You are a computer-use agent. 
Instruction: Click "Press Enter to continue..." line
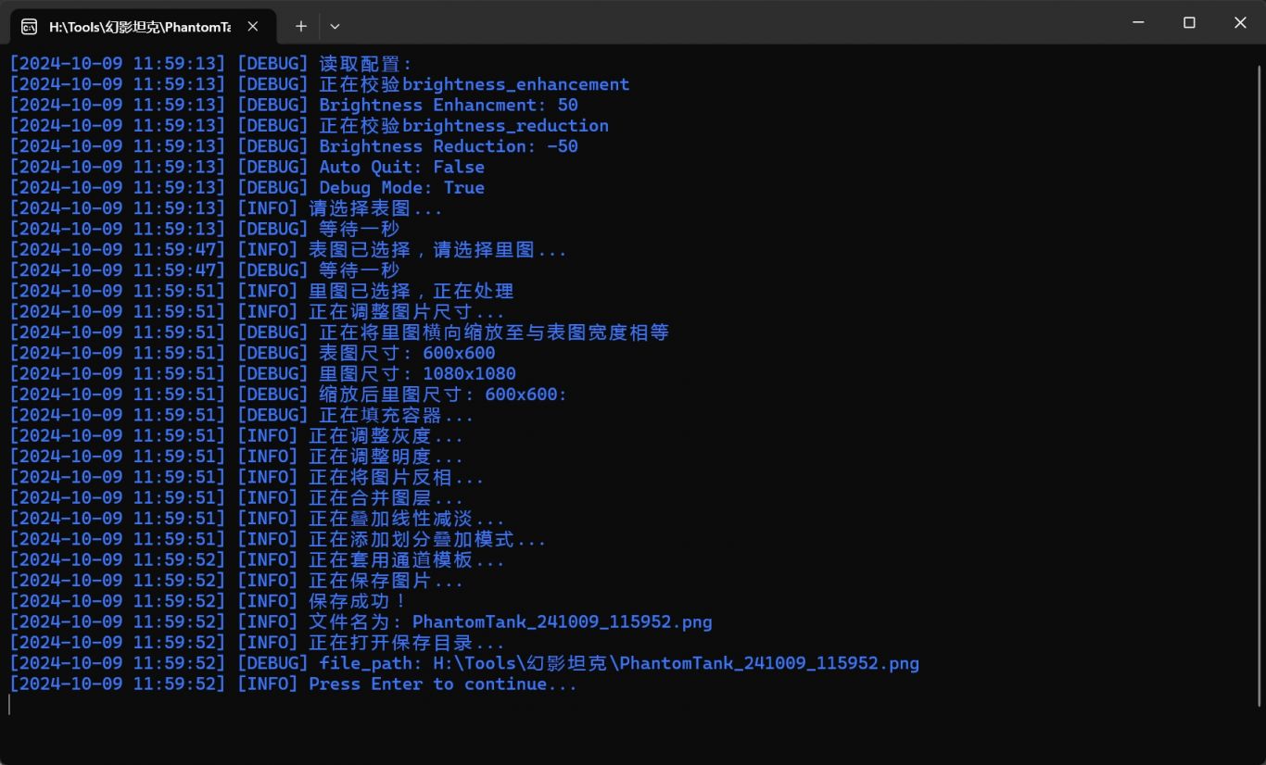(x=293, y=684)
